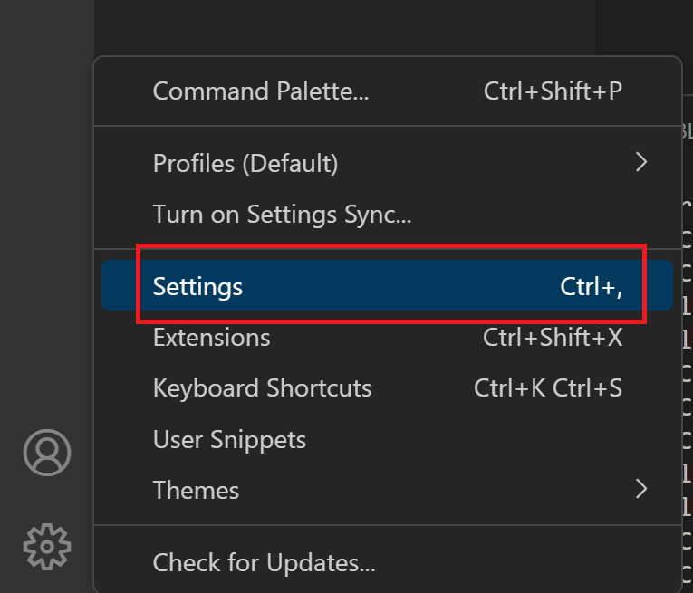Image resolution: width=693 pixels, height=593 pixels.
Task: Click Check for Updates
Action: click(264, 563)
